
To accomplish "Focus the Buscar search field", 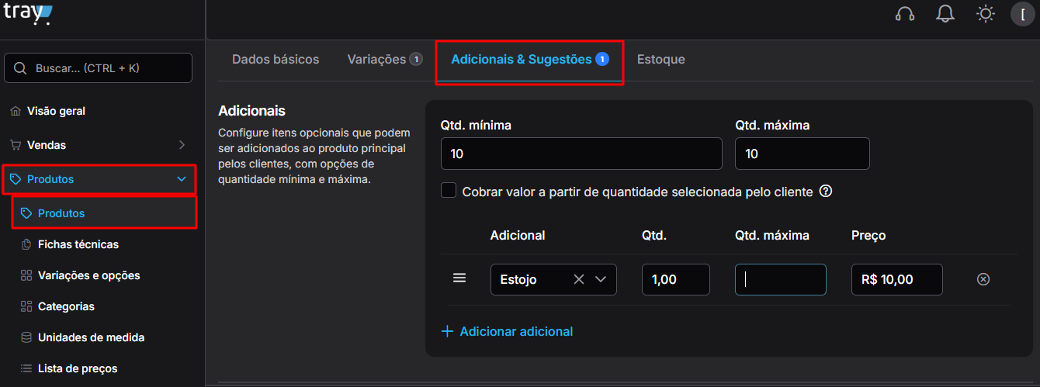I will (99, 68).
